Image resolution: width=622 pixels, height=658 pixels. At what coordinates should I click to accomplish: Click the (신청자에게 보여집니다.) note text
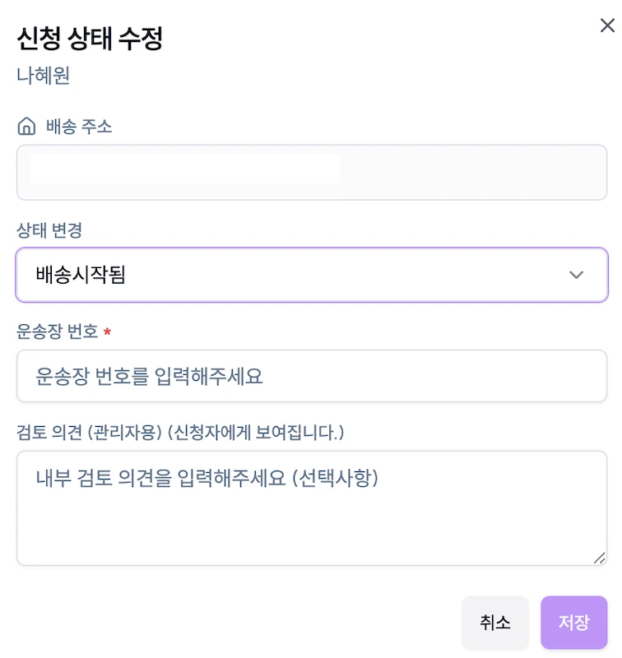[256, 433]
